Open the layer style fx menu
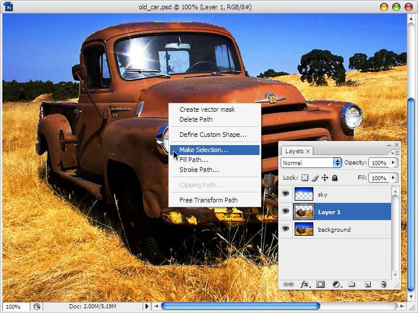 click(x=305, y=284)
